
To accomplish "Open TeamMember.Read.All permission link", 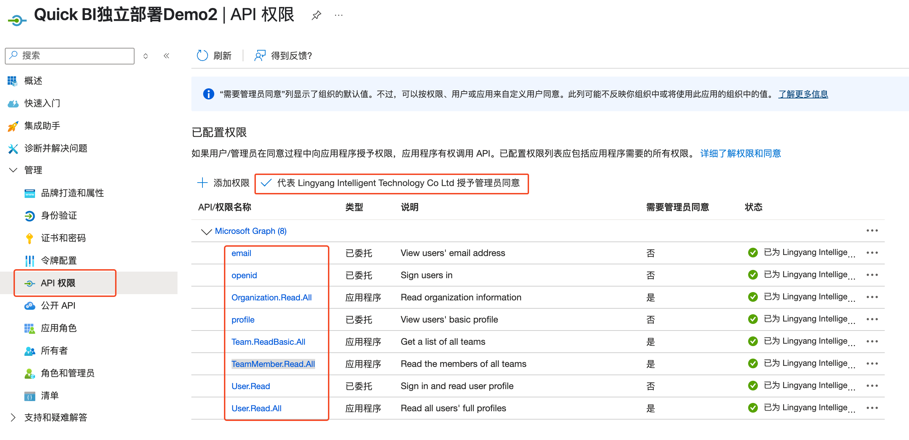I will point(273,364).
